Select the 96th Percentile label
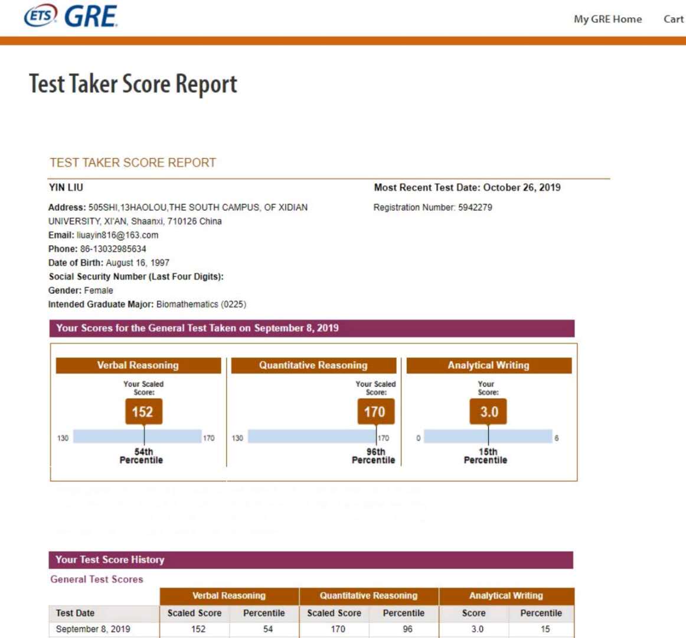Screen dimensions: 686x638 tap(374, 456)
